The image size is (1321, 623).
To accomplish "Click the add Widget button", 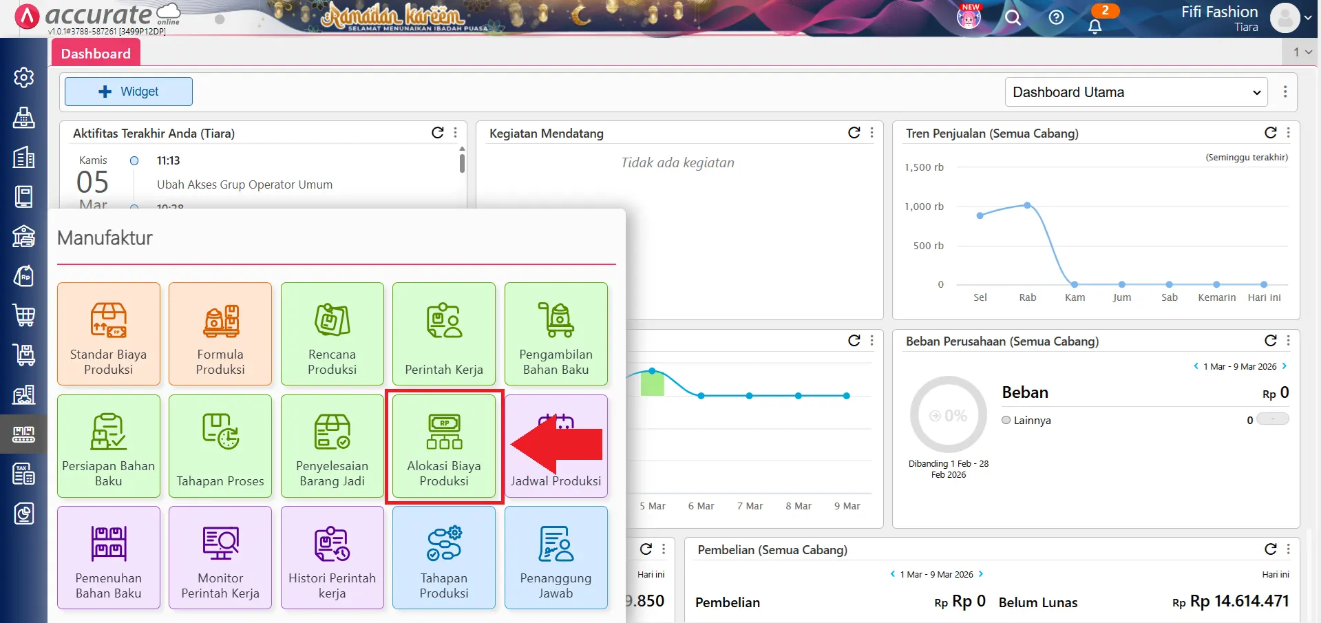I will (x=129, y=92).
